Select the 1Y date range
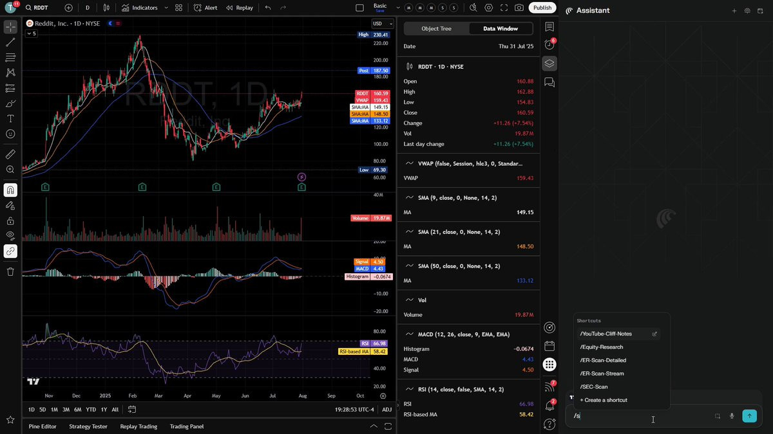 [104, 410]
